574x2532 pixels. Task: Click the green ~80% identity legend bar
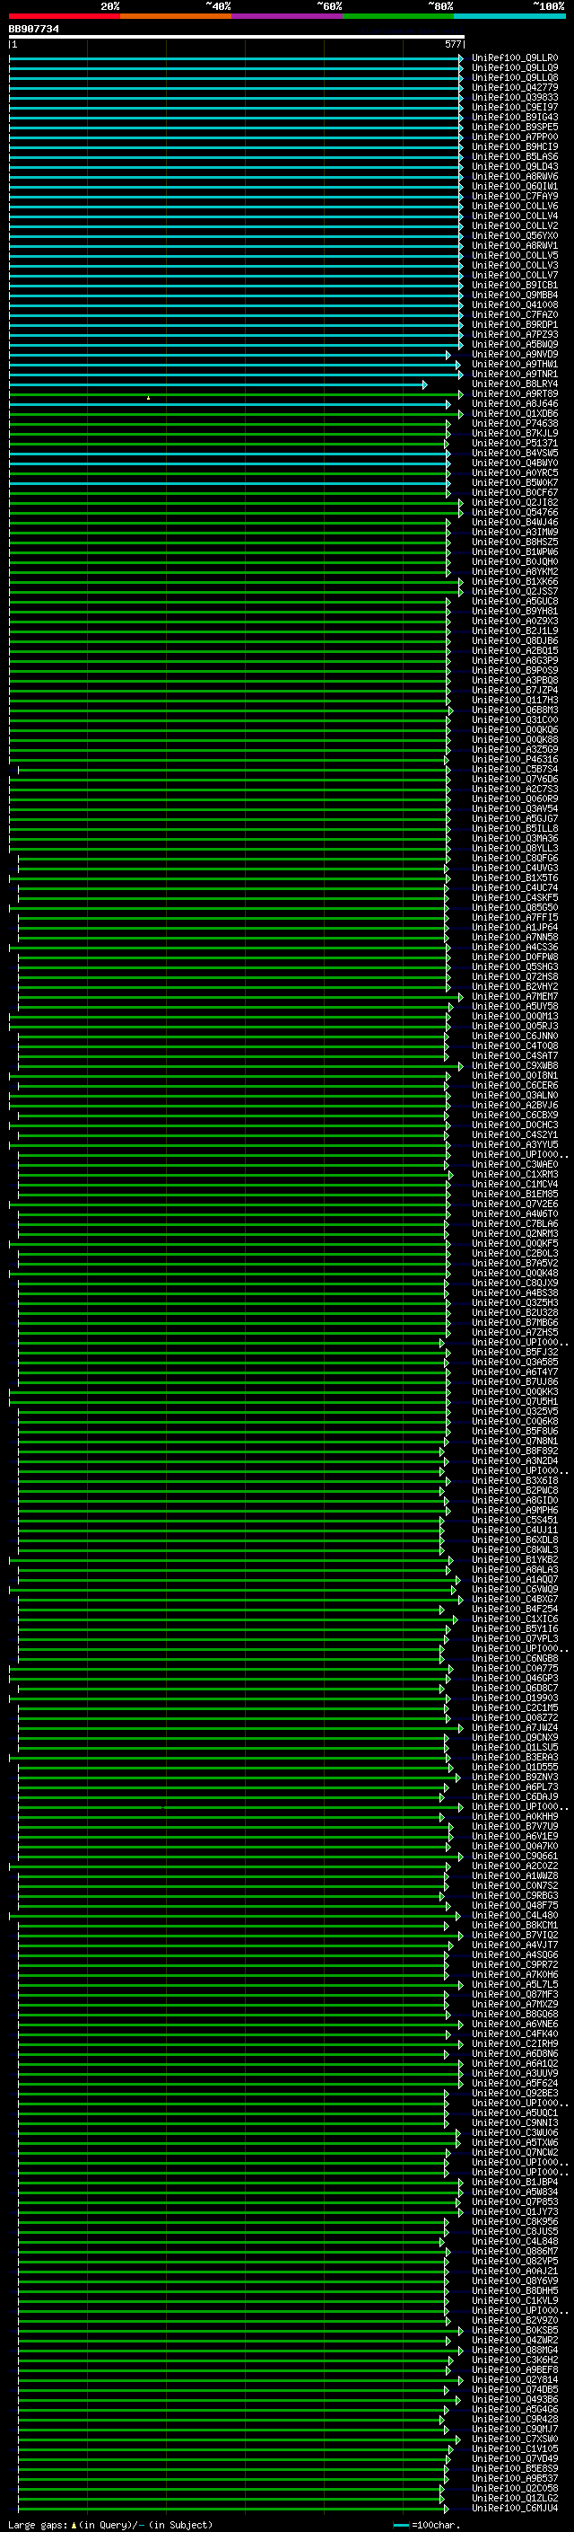coord(398,16)
